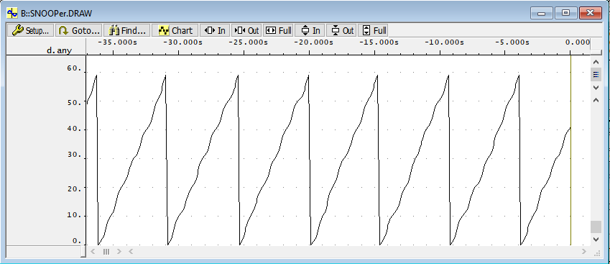Zoom In horizontally on time axis
610x264 pixels.
pos(215,30)
